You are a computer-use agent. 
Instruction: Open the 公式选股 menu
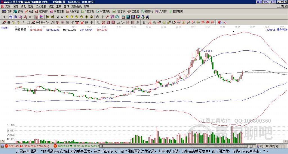pyautogui.click(x=41, y=6)
